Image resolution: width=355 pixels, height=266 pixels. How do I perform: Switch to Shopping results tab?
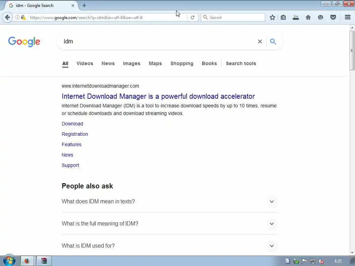tap(182, 64)
